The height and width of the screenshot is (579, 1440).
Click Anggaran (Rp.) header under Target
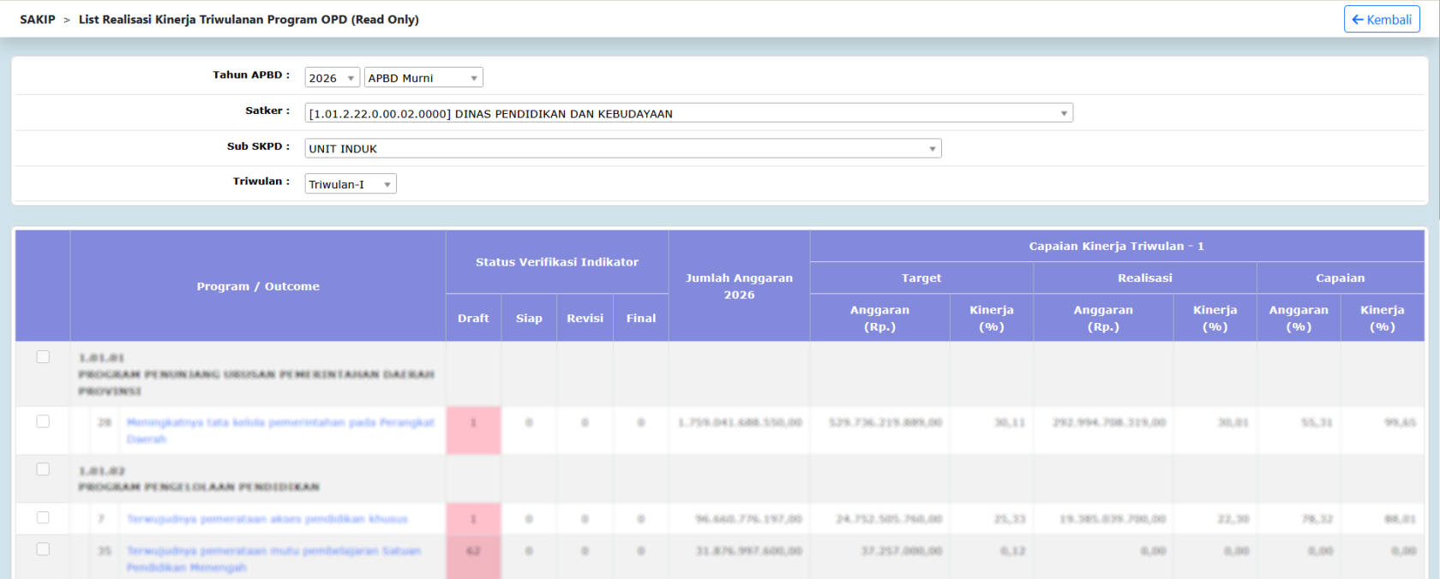[879, 318]
